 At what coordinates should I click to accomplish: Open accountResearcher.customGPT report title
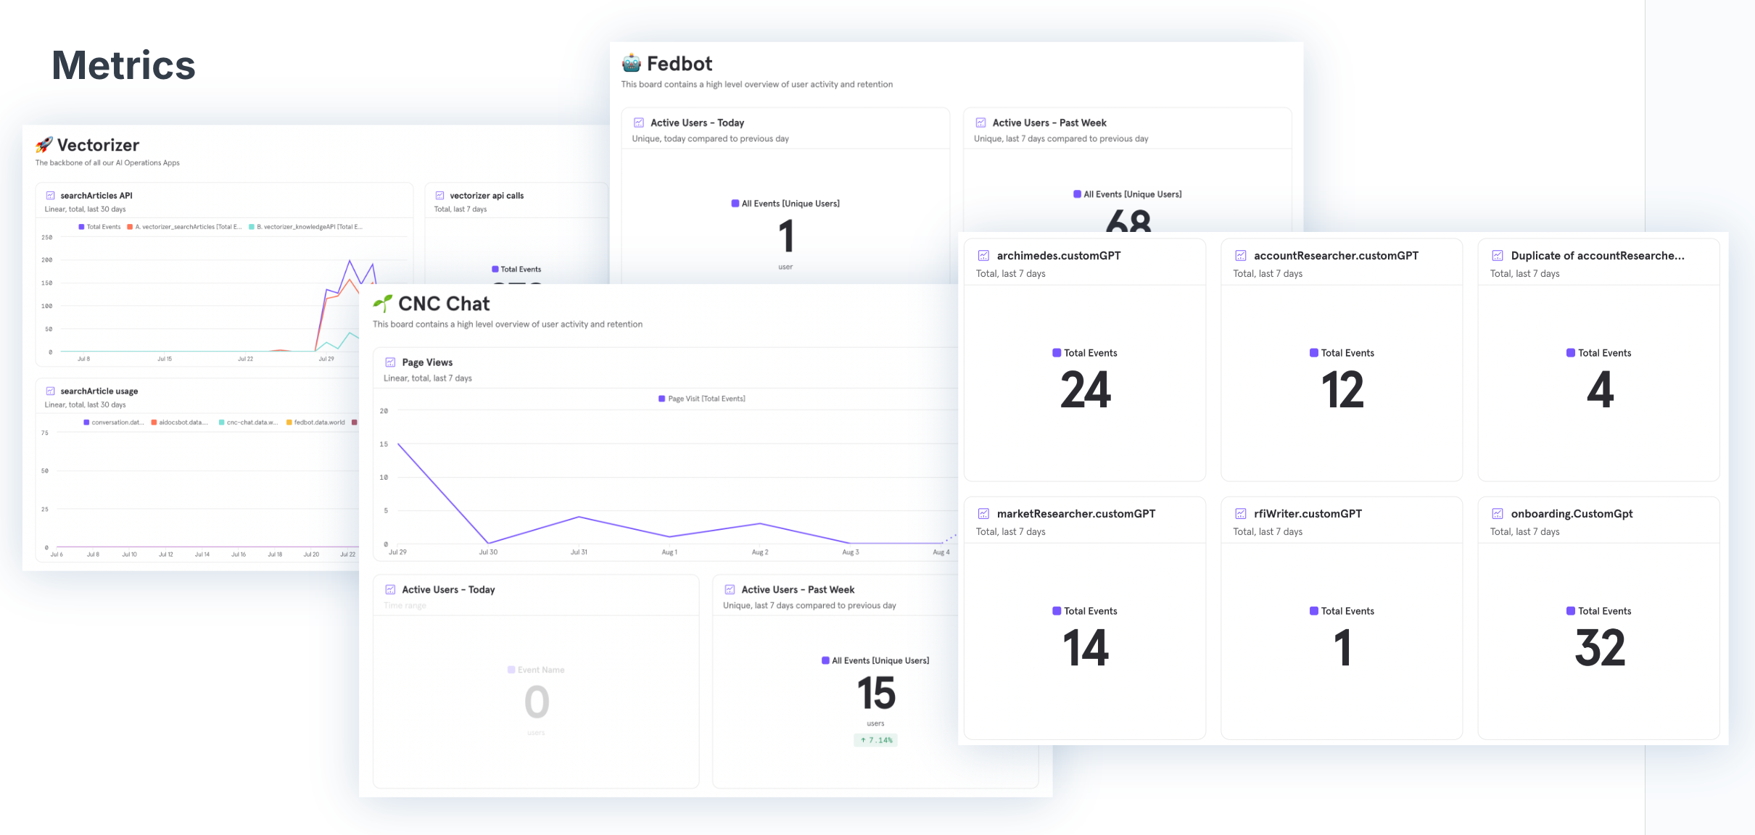pyautogui.click(x=1336, y=256)
